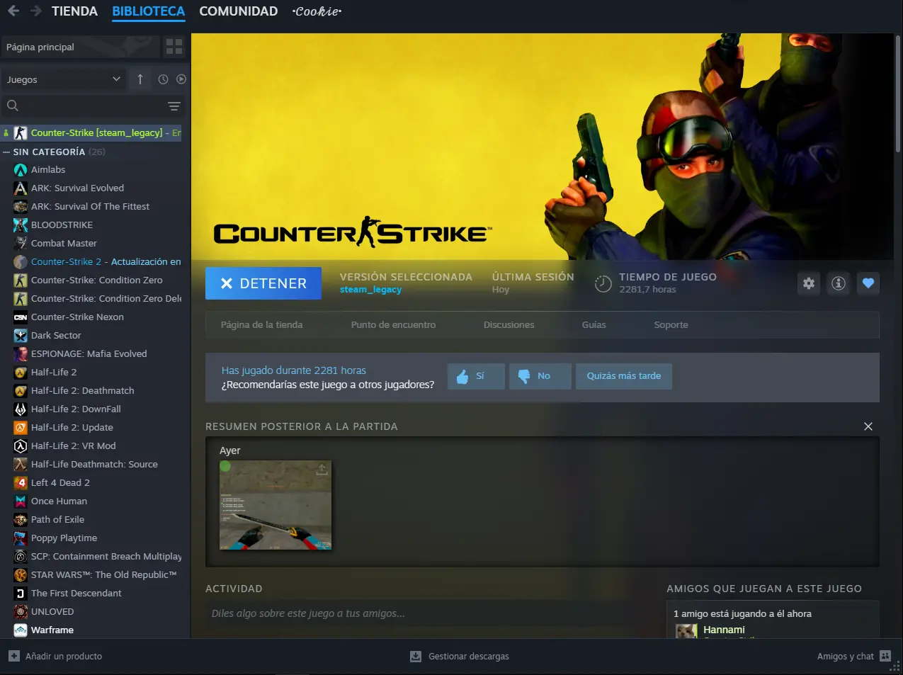Go to Página principal
Image resolution: width=903 pixels, height=675 pixels.
click(x=79, y=47)
